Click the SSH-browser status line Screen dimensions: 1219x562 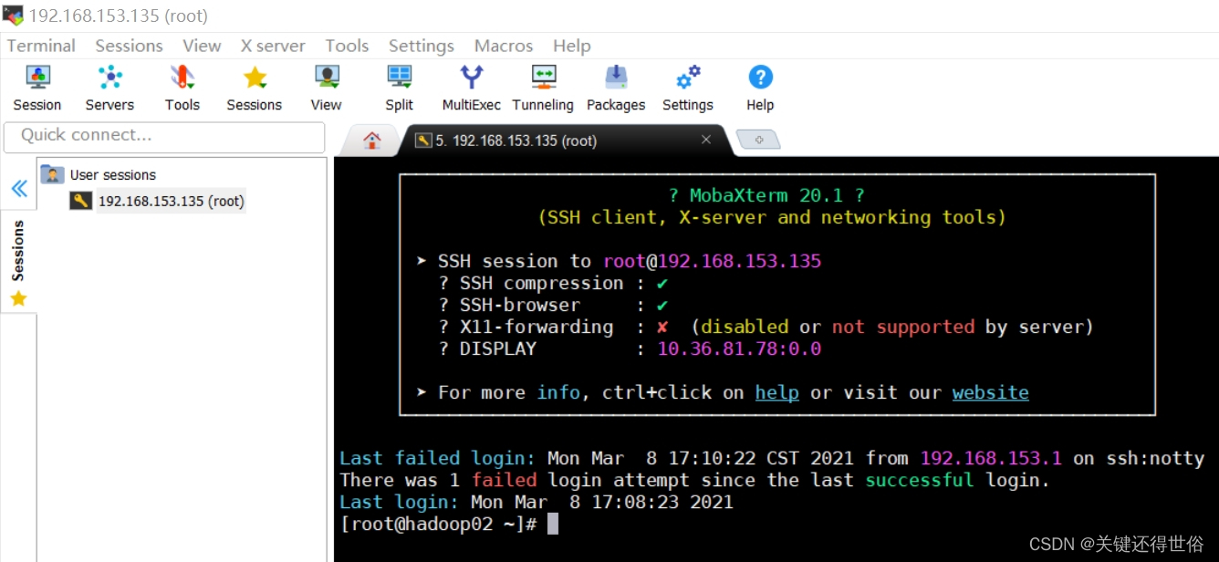553,305
